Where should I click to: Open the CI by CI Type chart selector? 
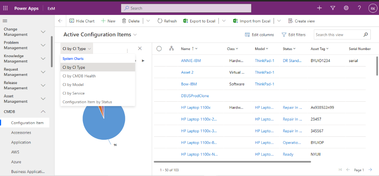point(77,49)
